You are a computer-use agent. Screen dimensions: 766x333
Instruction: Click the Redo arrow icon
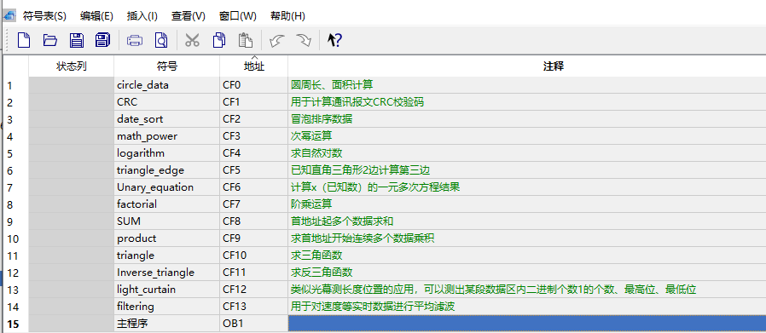(x=304, y=40)
